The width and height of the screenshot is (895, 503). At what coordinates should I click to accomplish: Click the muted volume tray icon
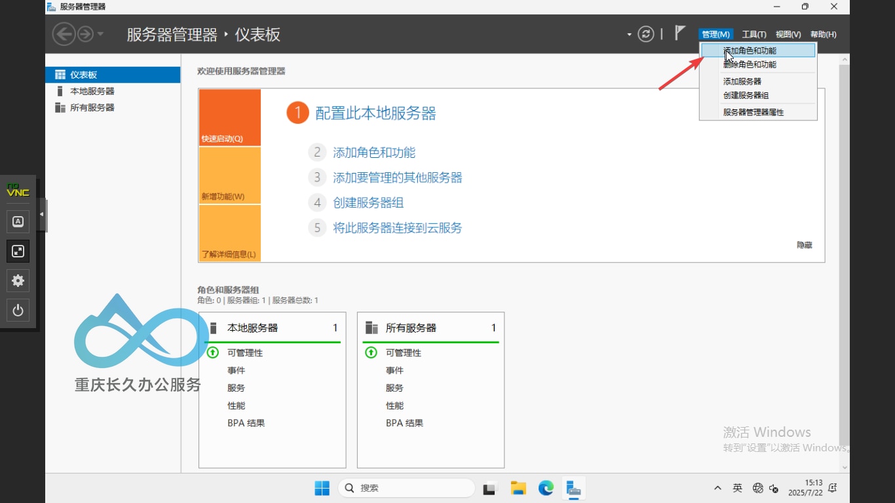(774, 488)
